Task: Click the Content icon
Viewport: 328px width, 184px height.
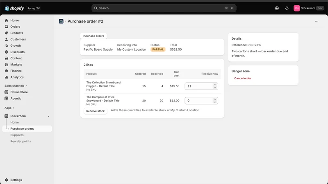Action: 6,58
